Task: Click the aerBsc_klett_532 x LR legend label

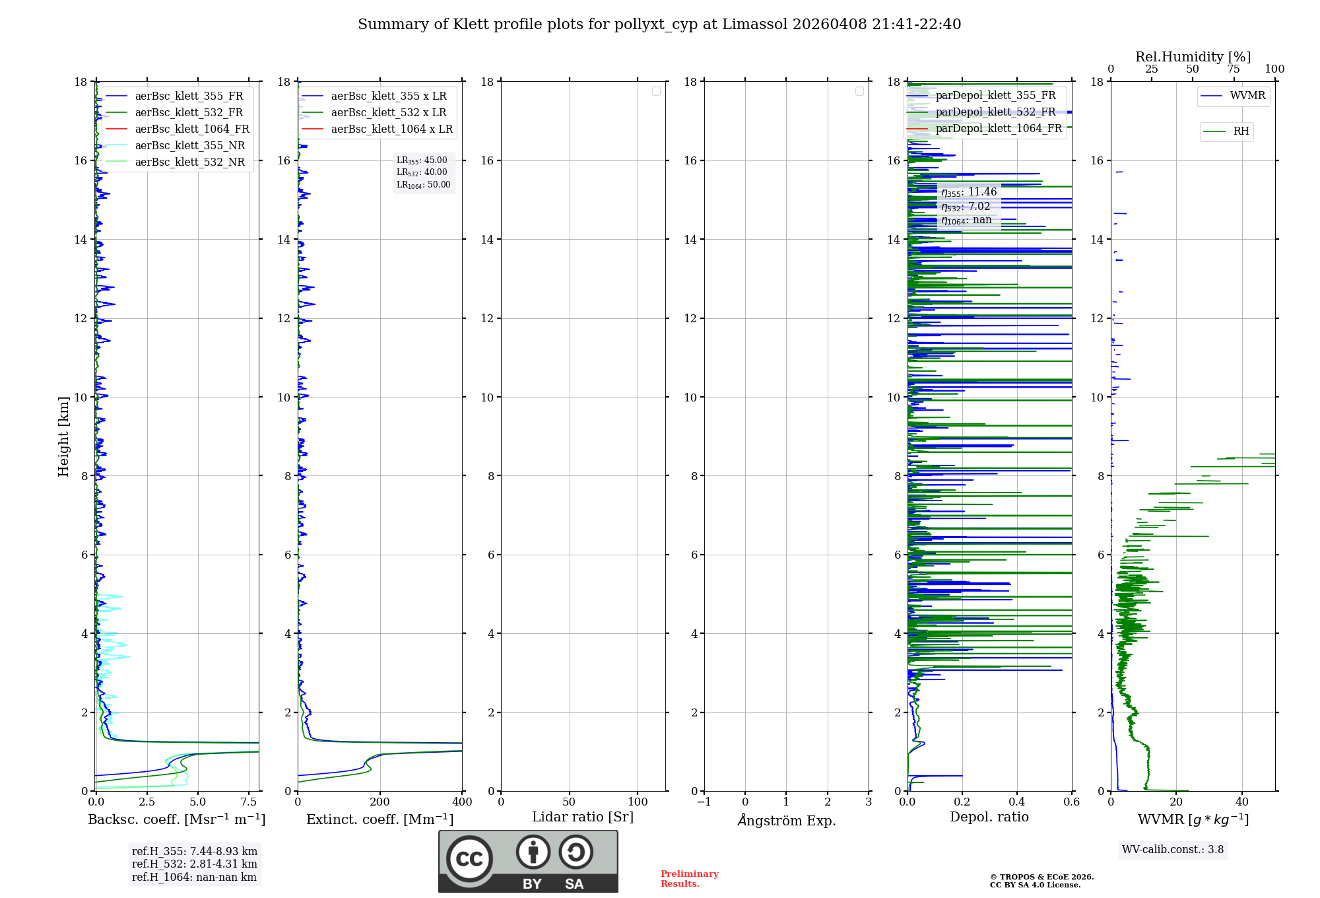Action: tap(388, 112)
